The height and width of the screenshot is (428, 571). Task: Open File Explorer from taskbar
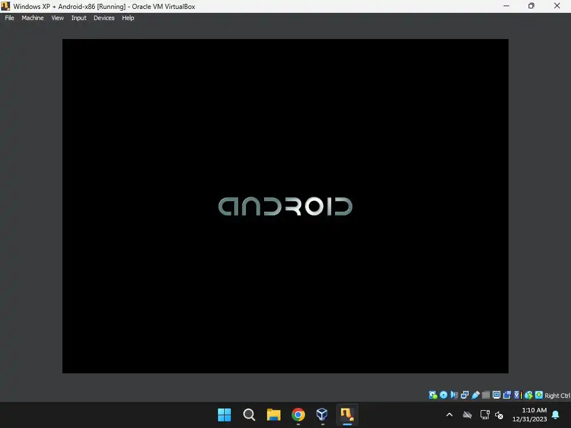(x=273, y=415)
